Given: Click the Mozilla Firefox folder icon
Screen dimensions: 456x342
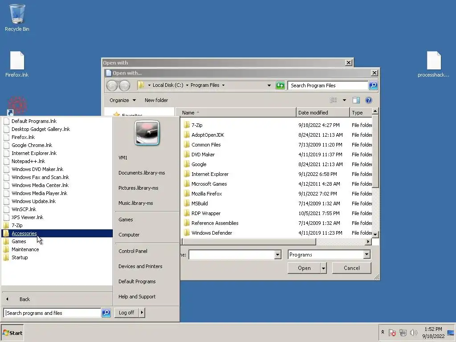Looking at the screenshot, I should click(x=187, y=194).
